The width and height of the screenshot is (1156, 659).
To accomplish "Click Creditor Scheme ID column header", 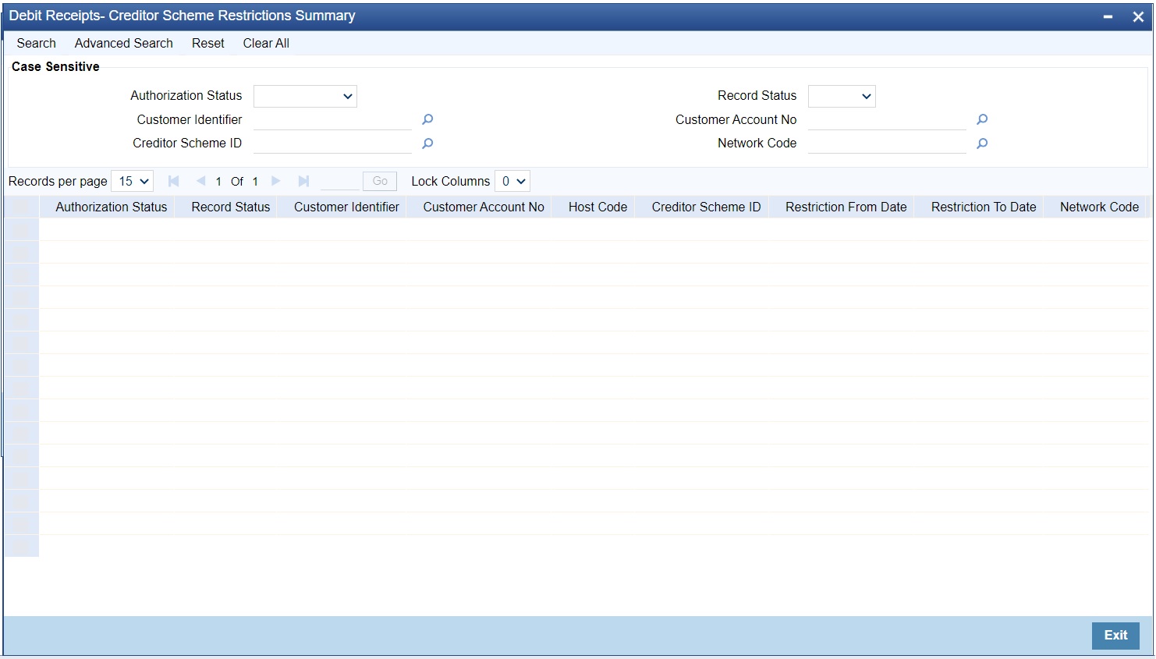I will (x=706, y=207).
